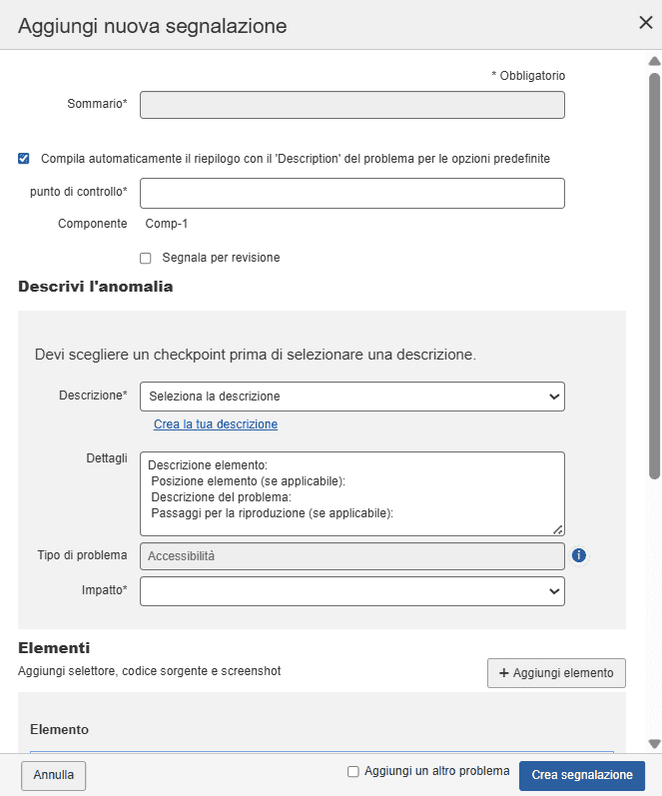
Task: Click the Impatto dropdown chevron arrow
Action: 555,591
